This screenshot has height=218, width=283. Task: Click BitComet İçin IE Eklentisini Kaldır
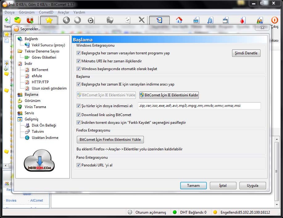tap(169, 95)
